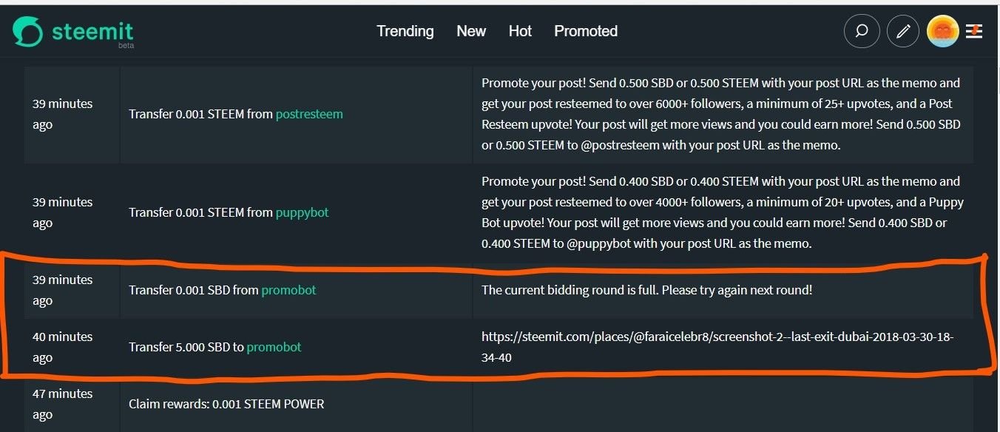Viewport: 1000px width, 432px height.
Task: Open the hamburger menu icon
Action: (974, 32)
